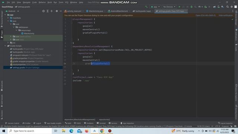The width and height of the screenshot is (238, 134).
Task: Open the Build Variants side stripe button
Action: point(1,100)
